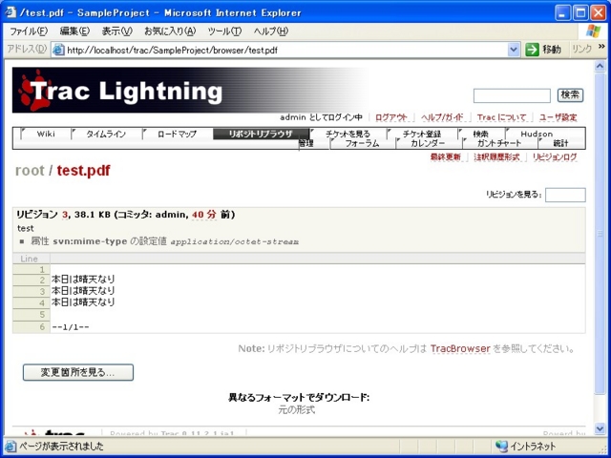
Task: Click the 移動 Go button label
Action: (x=552, y=50)
